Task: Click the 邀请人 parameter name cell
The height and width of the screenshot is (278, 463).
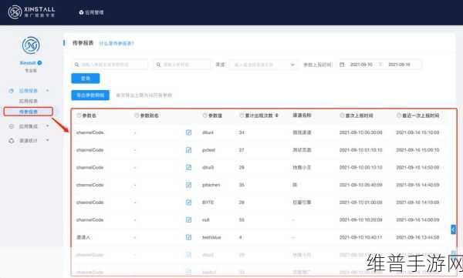Action: coord(83,237)
